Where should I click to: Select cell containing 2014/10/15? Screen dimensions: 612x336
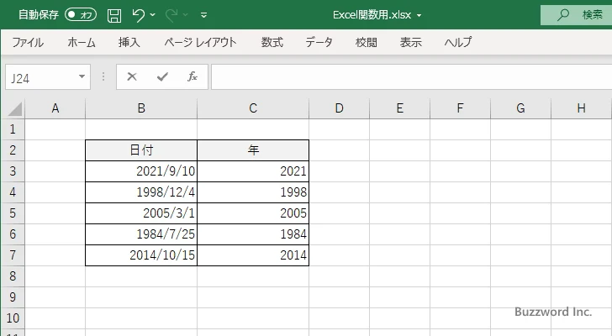pyautogui.click(x=141, y=255)
